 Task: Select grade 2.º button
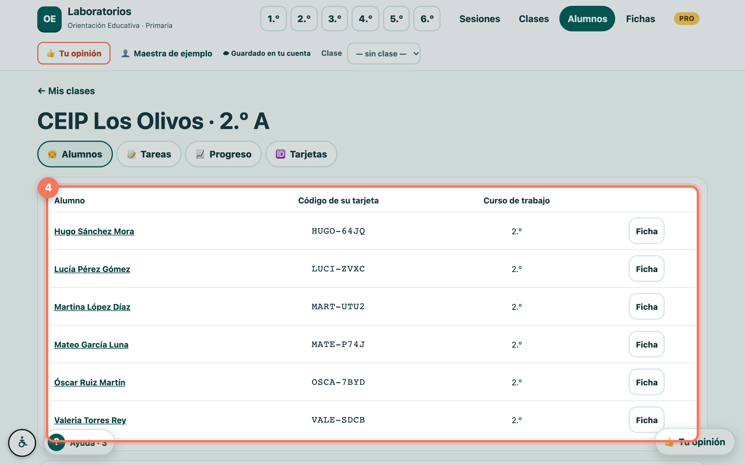click(304, 19)
